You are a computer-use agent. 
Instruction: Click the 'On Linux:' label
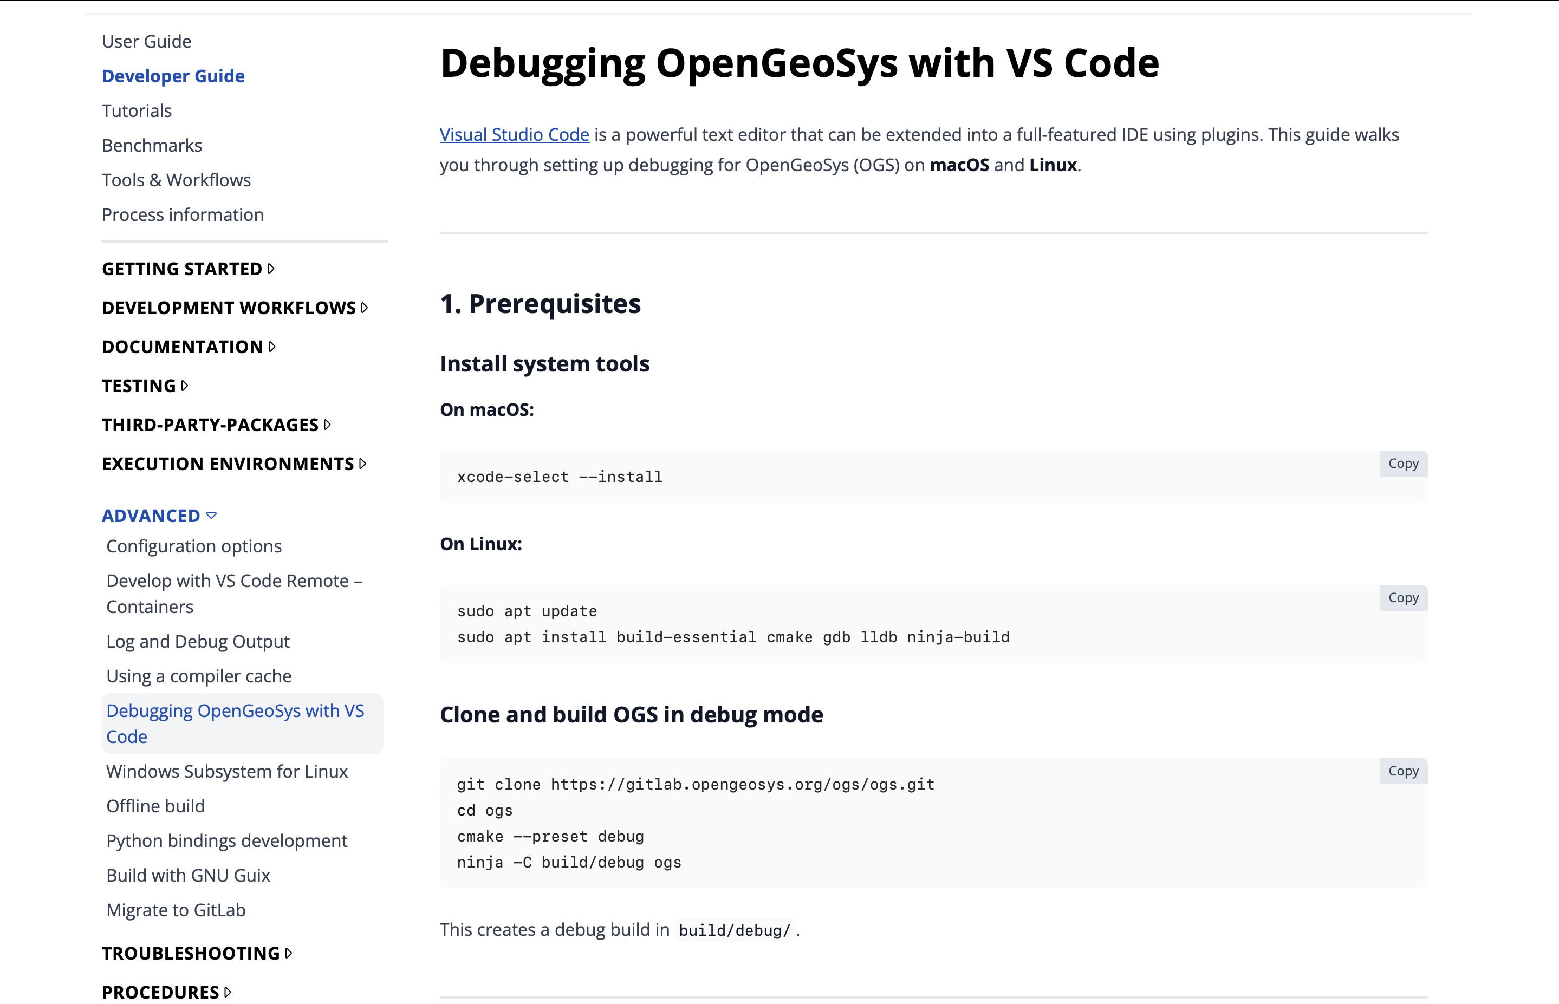click(x=481, y=544)
